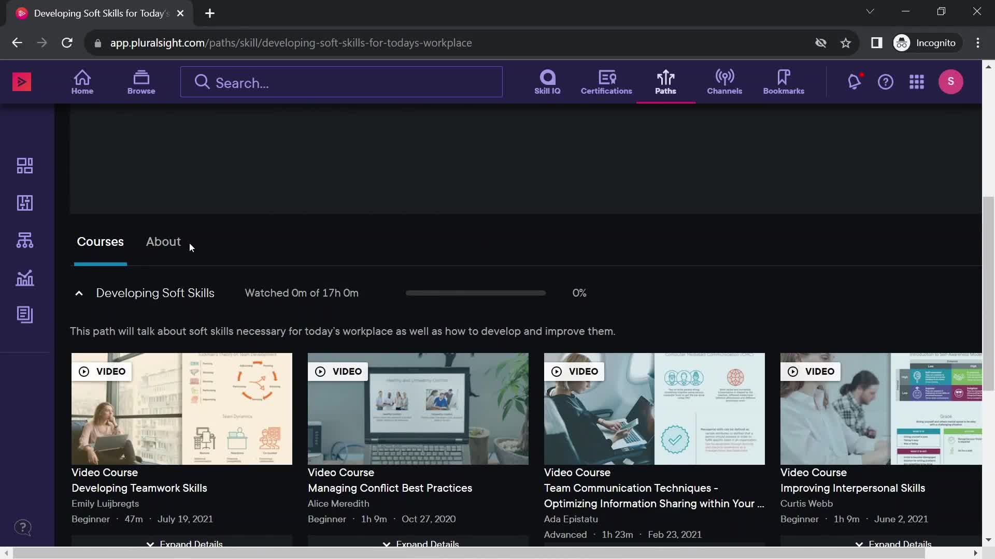Open Skill IQ page
The height and width of the screenshot is (559, 995).
click(547, 82)
